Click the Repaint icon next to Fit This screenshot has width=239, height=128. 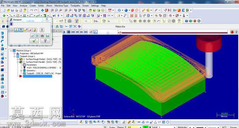click(x=46, y=10)
